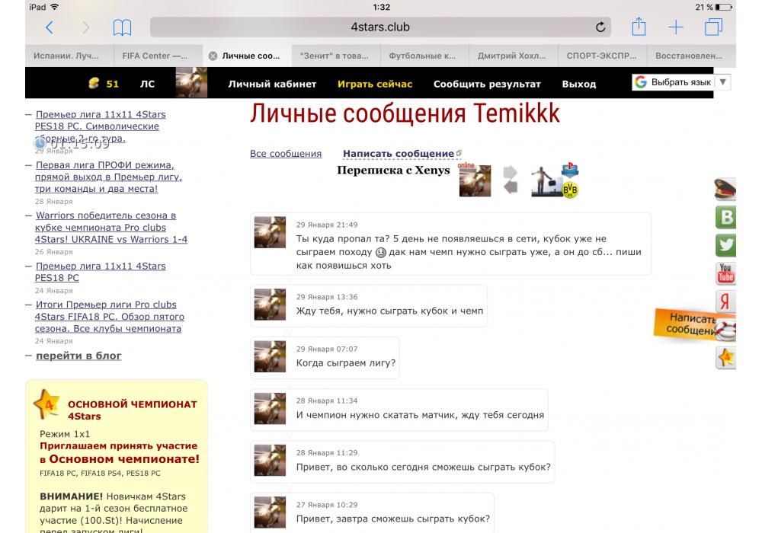Close the Личные сообщения tab

pyautogui.click(x=213, y=56)
